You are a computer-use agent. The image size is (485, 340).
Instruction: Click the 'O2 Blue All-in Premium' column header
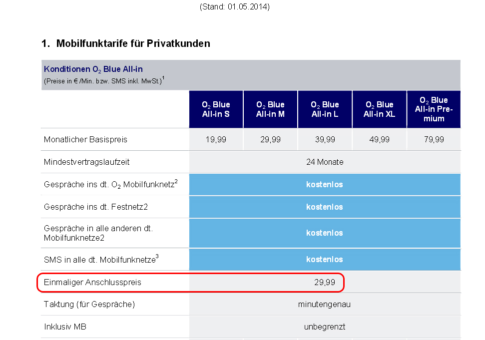(x=434, y=109)
